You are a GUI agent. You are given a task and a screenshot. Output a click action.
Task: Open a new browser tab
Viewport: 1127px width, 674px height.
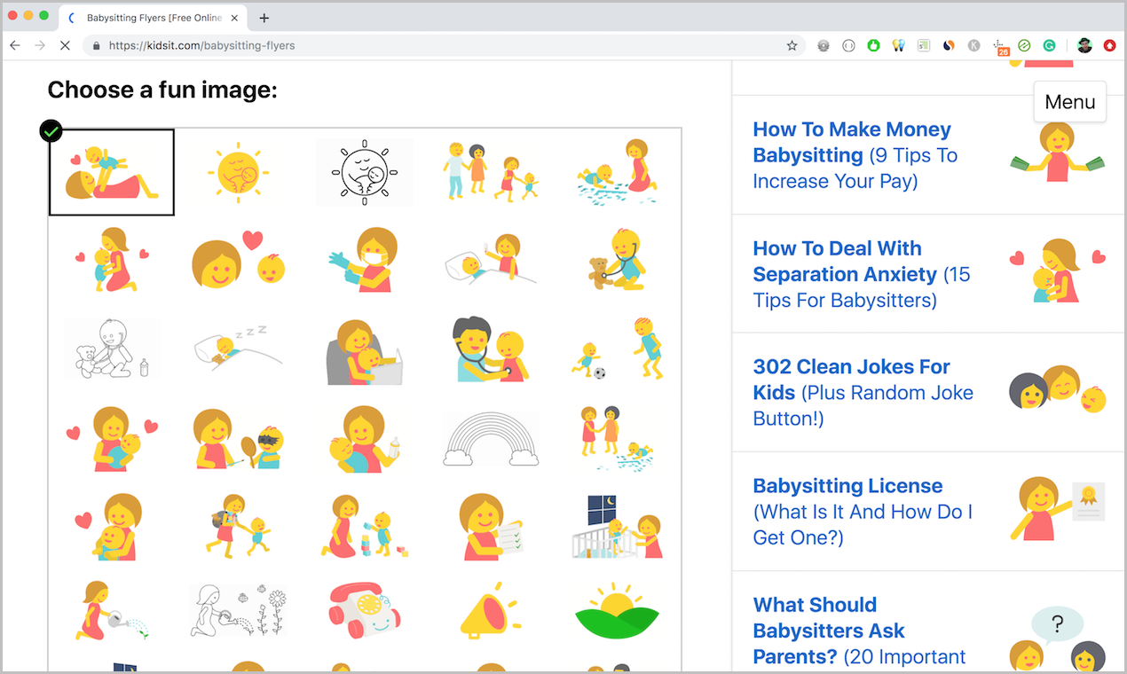point(264,18)
